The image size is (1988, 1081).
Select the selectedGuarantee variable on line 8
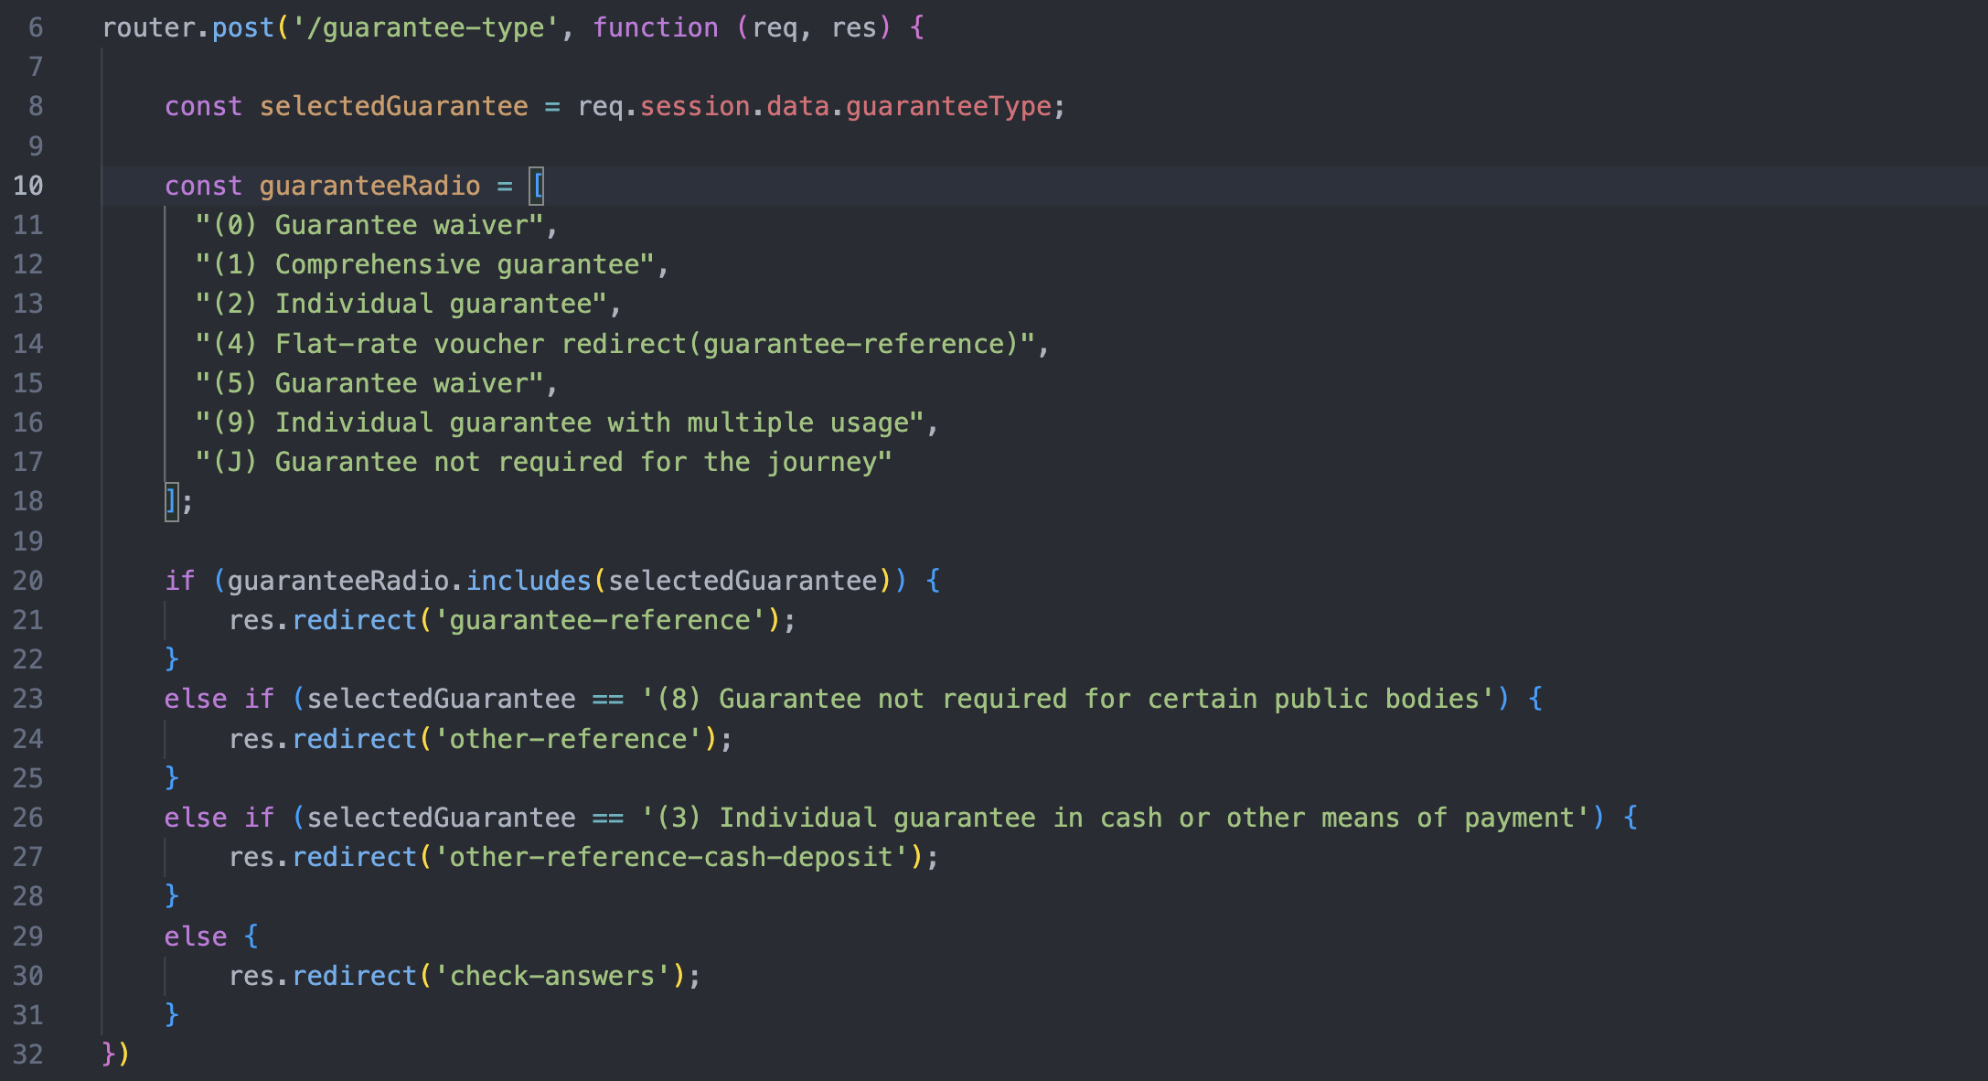pyautogui.click(x=393, y=106)
